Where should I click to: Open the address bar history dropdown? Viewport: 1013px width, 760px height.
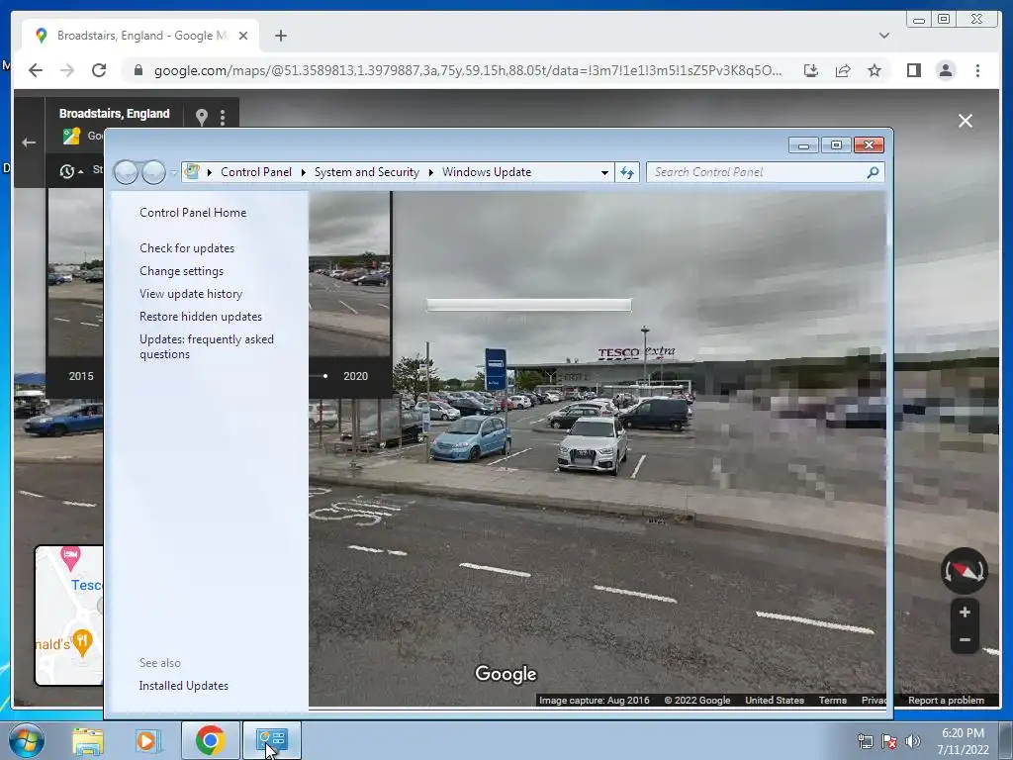(x=604, y=172)
